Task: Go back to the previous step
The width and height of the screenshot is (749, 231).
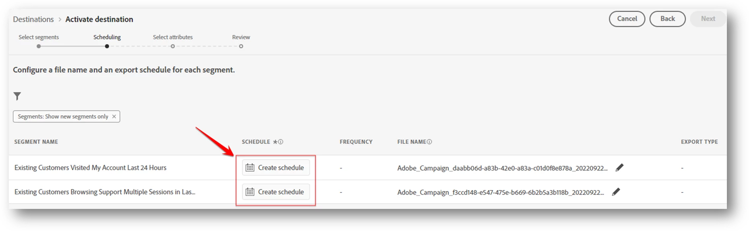Action: 667,19
